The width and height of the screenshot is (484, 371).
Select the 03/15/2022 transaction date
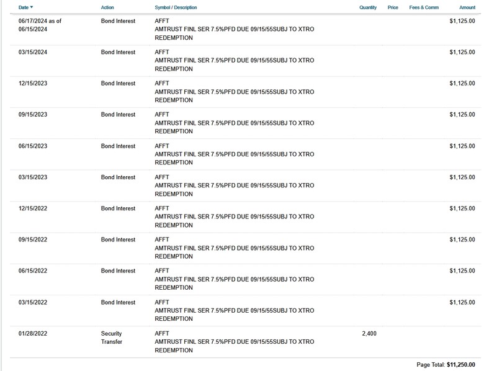point(33,302)
